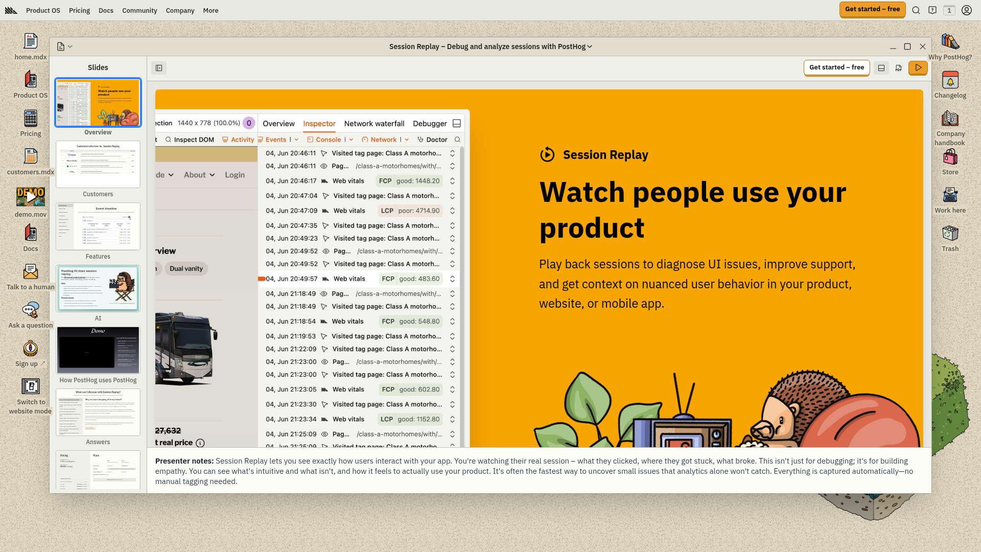Screen dimensions: 981x552
Task: Open the Trash desktop icon
Action: pyautogui.click(x=950, y=238)
